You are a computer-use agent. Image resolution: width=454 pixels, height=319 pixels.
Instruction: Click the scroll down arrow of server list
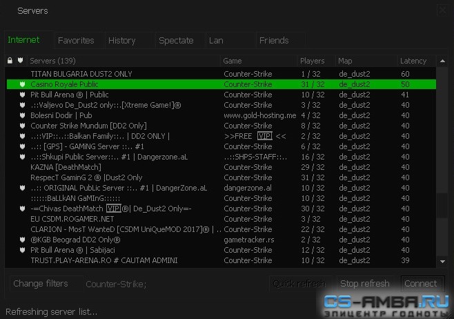coord(442,262)
